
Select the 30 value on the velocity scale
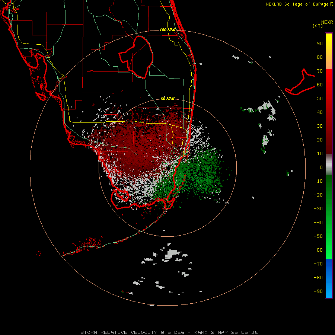pyautogui.click(x=320, y=126)
